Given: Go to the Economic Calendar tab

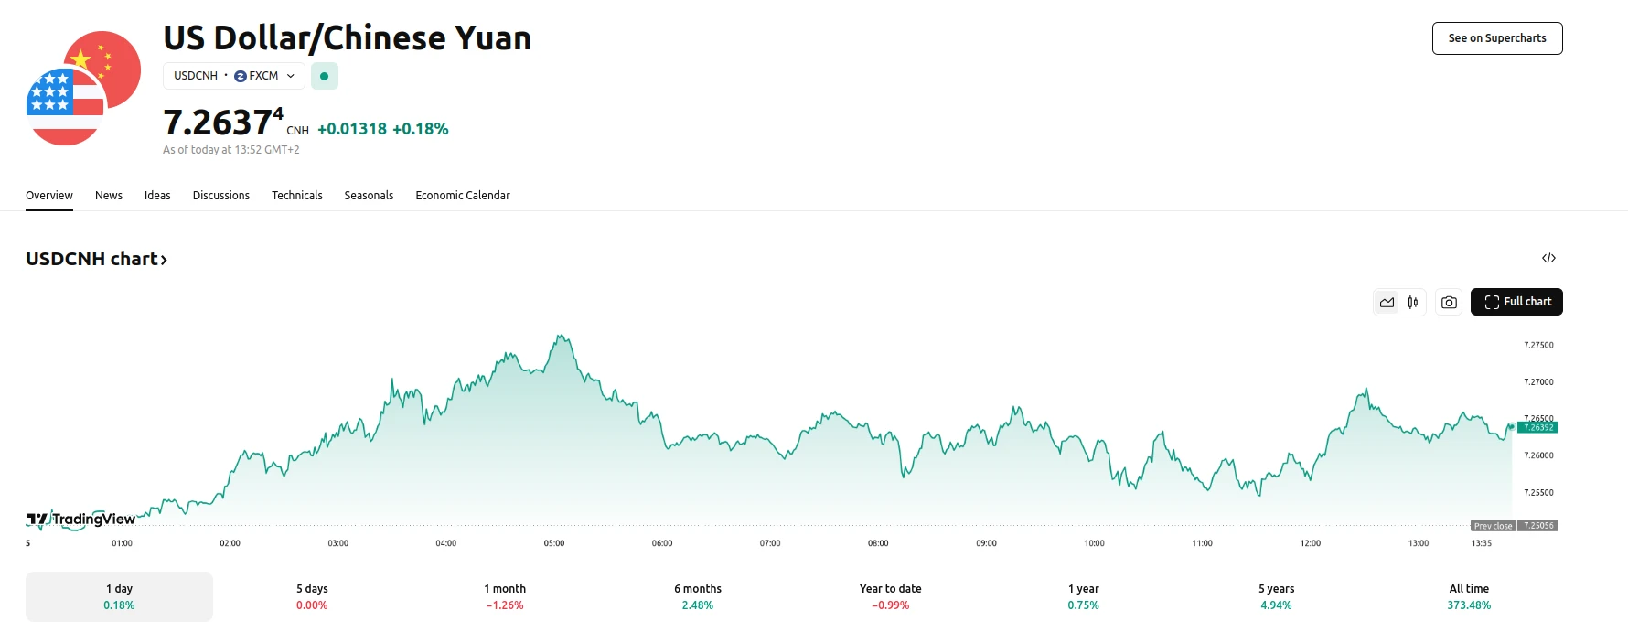Looking at the screenshot, I should (x=463, y=196).
